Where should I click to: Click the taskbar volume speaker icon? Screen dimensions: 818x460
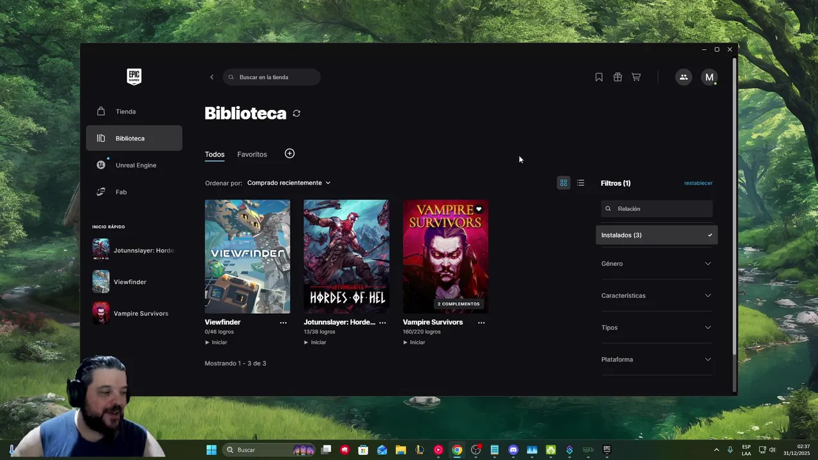pos(773,450)
